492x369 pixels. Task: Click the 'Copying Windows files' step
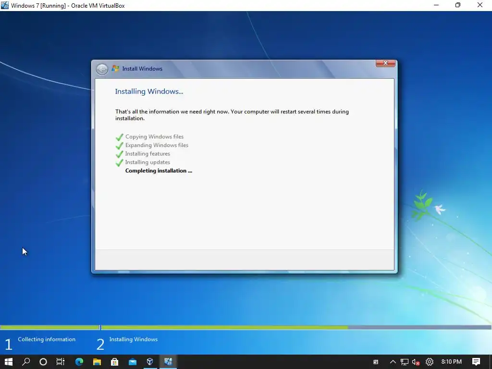pyautogui.click(x=154, y=137)
